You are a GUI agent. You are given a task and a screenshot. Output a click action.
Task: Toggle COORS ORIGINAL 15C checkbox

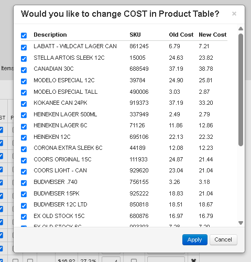(x=24, y=160)
